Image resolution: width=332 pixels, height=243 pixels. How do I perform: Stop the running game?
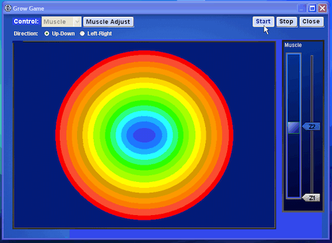coord(286,21)
